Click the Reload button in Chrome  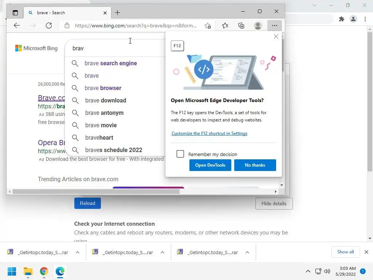click(x=87, y=203)
